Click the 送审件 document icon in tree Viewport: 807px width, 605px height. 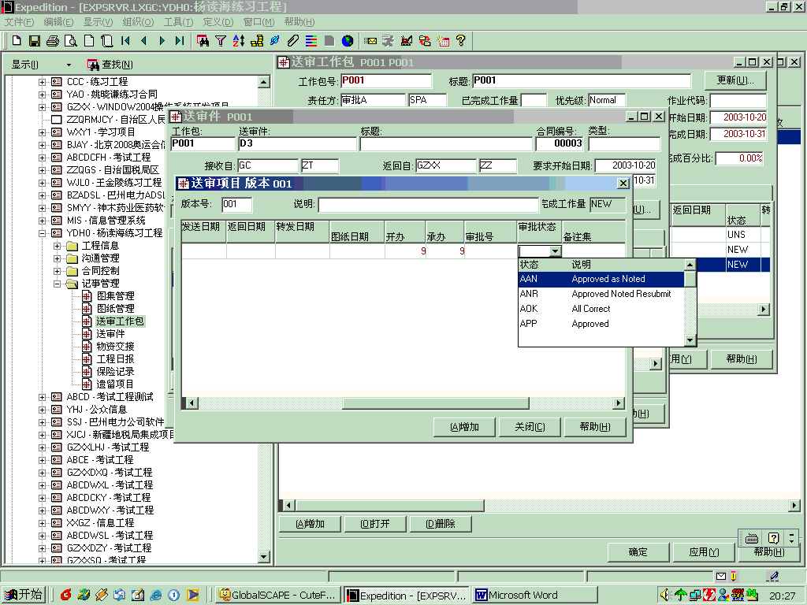pos(87,334)
